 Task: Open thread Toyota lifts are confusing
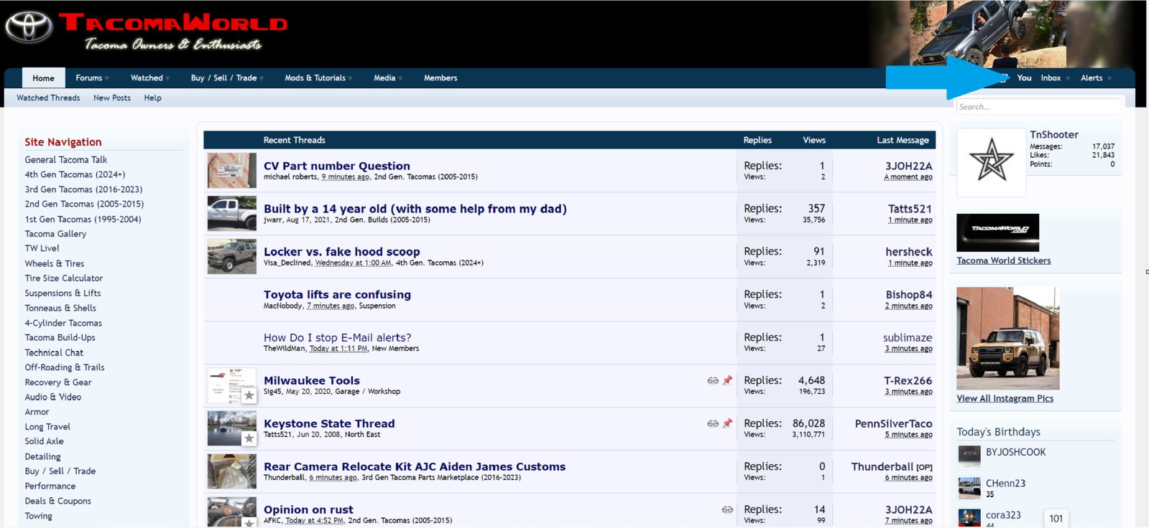coord(337,295)
